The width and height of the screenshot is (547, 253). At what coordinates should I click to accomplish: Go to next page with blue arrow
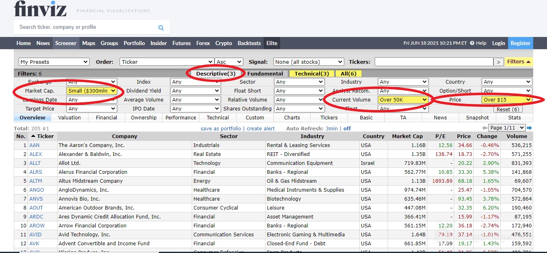pyautogui.click(x=529, y=128)
